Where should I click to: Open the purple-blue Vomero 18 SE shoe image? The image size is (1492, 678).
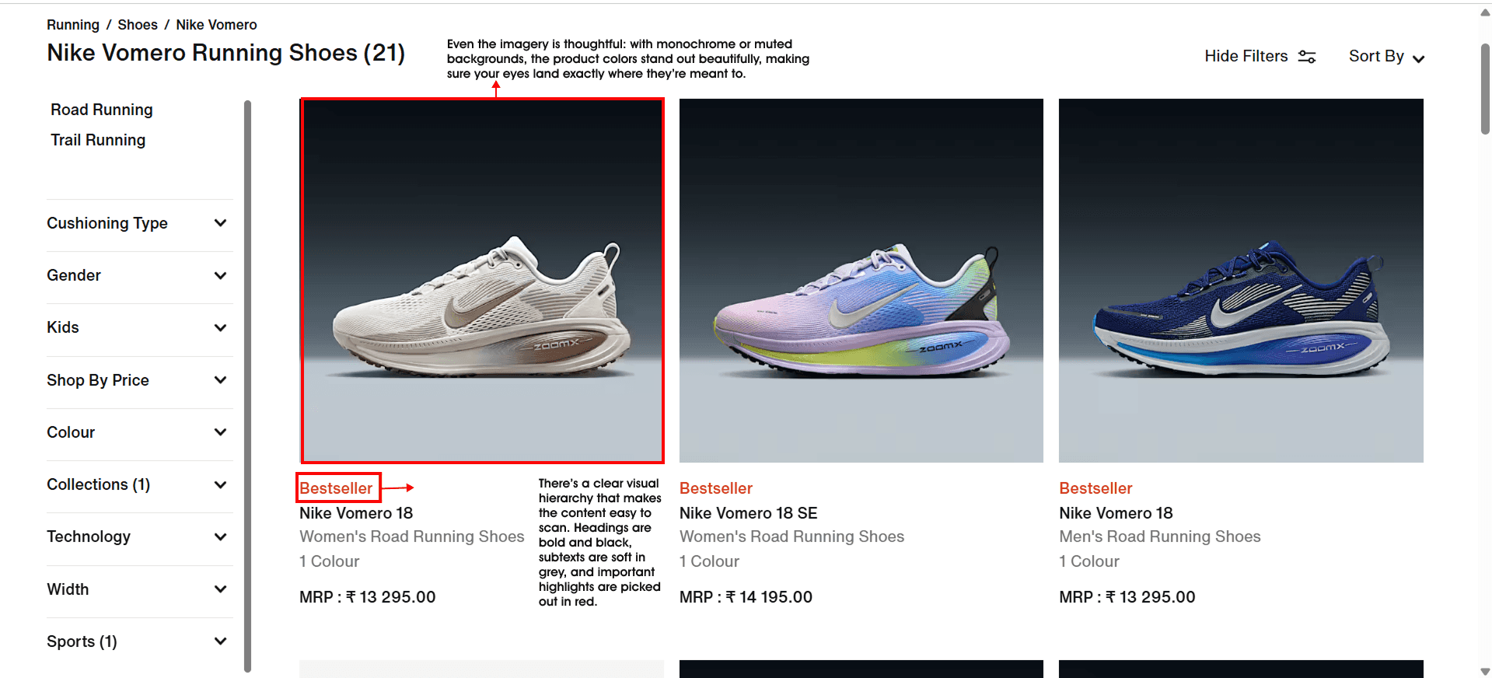861,281
